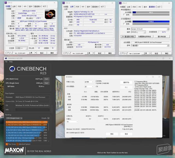Start the CPU benchmark test in right CPU-Z

click(128, 36)
